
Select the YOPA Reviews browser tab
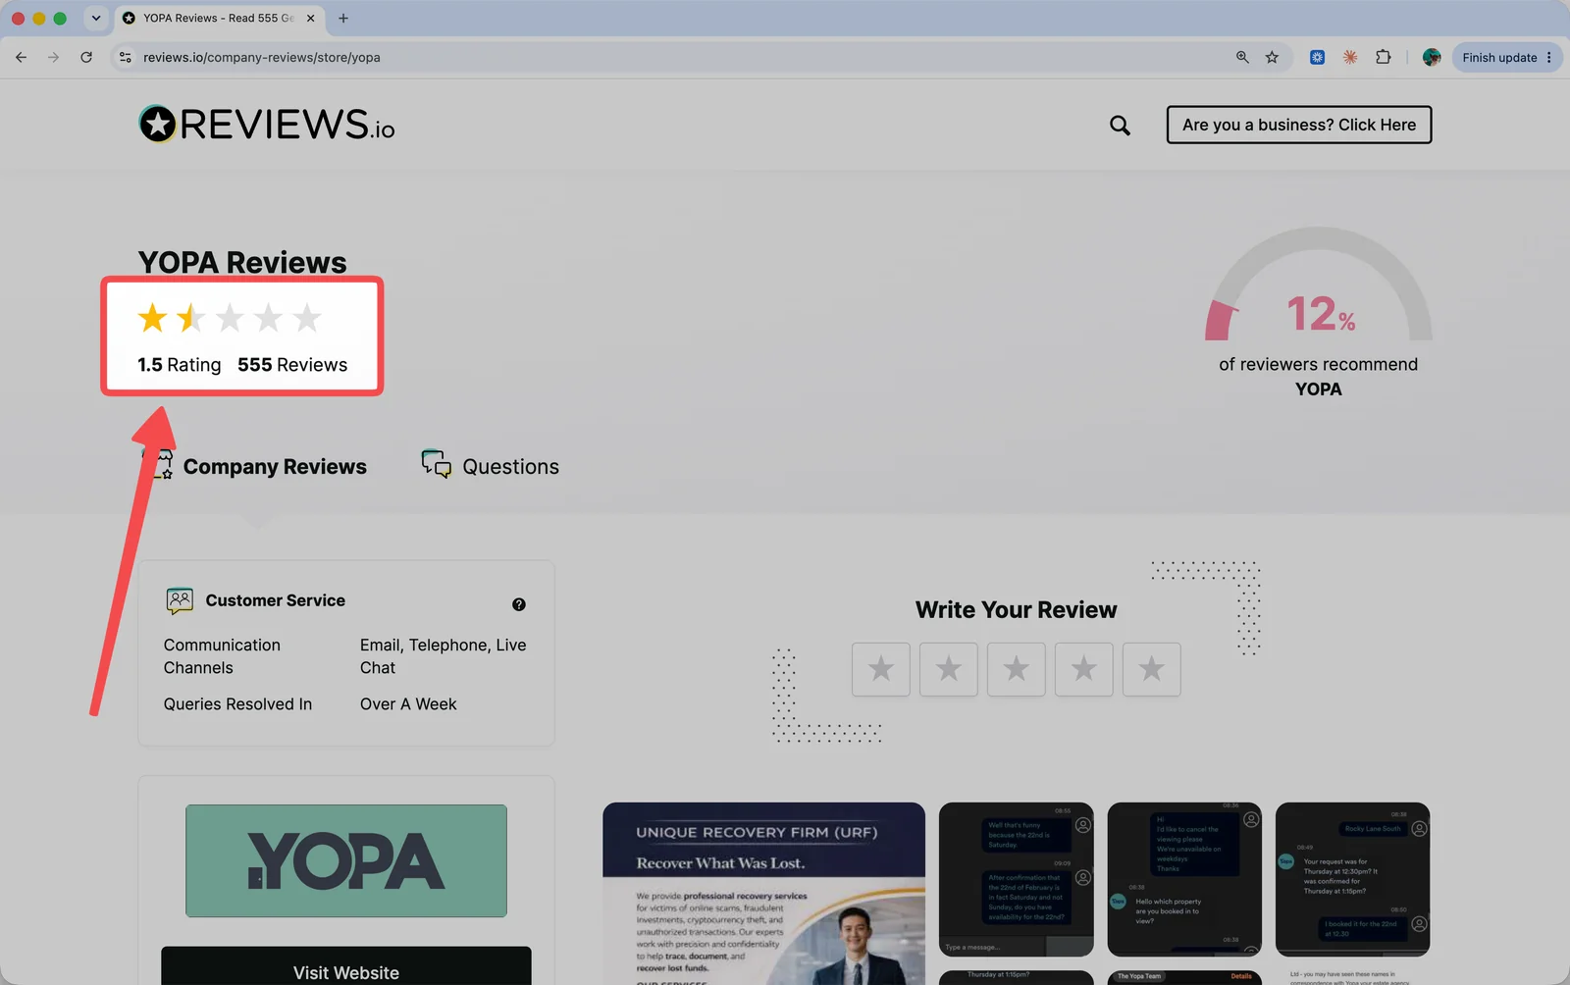click(218, 18)
